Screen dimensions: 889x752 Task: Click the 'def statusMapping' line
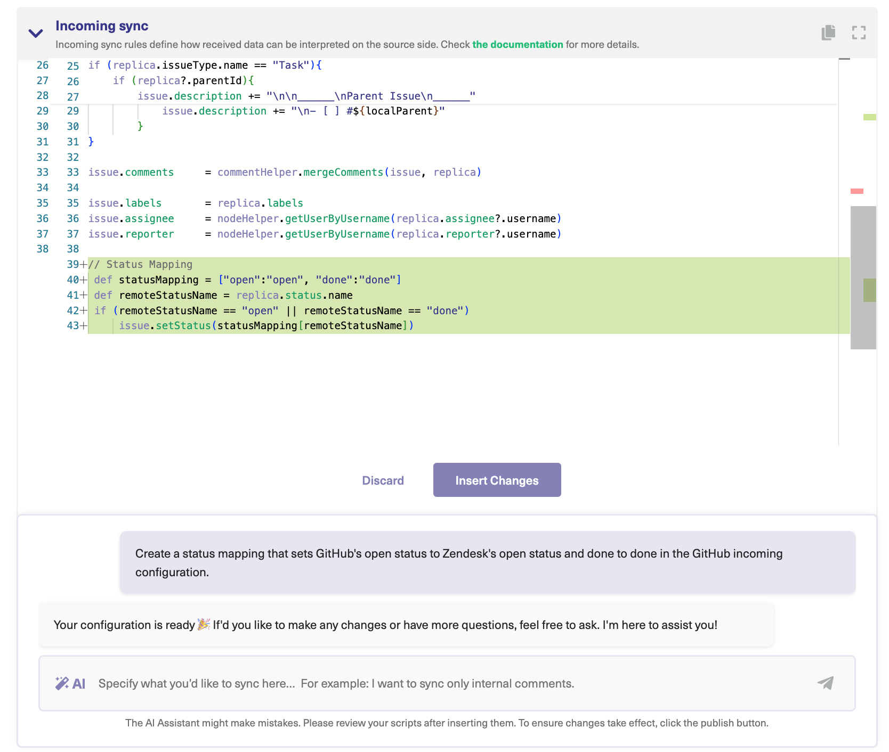point(248,280)
